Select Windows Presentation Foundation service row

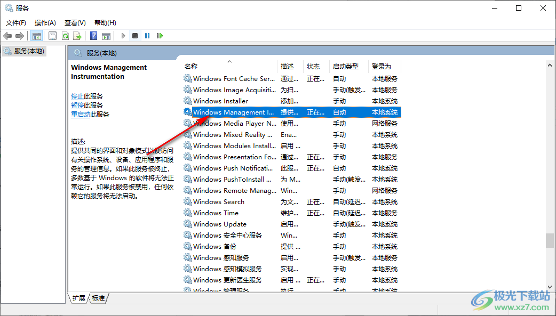292,157
